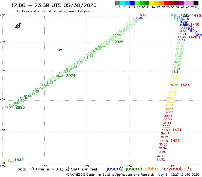The width and height of the screenshot is (202, 177).
Task: Click the 15.44 wave height value
Action: pyautogui.click(x=102, y=47)
